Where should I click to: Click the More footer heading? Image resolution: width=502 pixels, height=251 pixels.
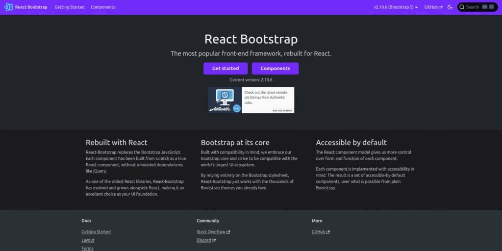coord(317,221)
